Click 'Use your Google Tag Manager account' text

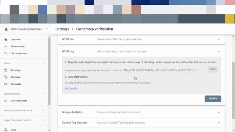pos(121,122)
